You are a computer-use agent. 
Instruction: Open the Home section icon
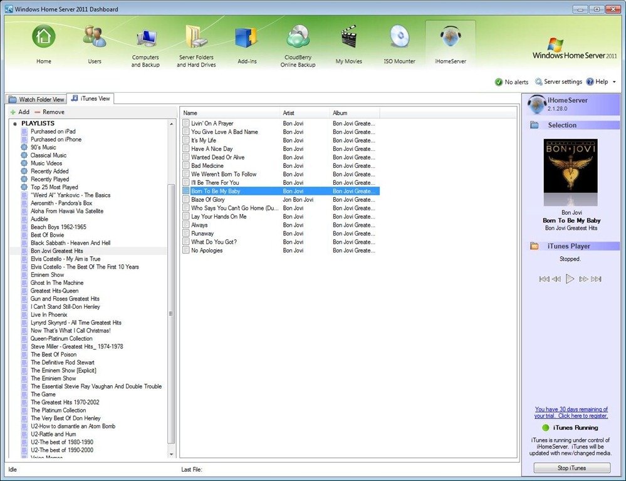pyautogui.click(x=43, y=37)
